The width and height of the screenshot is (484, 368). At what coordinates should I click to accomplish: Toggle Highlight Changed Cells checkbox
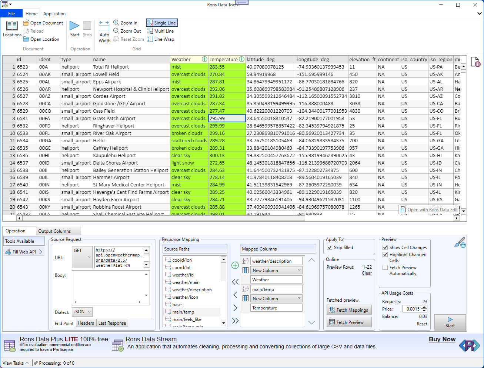coord(385,255)
